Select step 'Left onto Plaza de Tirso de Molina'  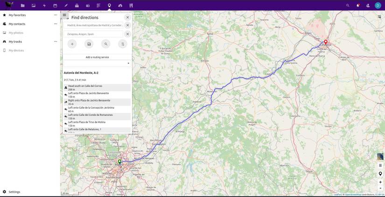(97, 124)
